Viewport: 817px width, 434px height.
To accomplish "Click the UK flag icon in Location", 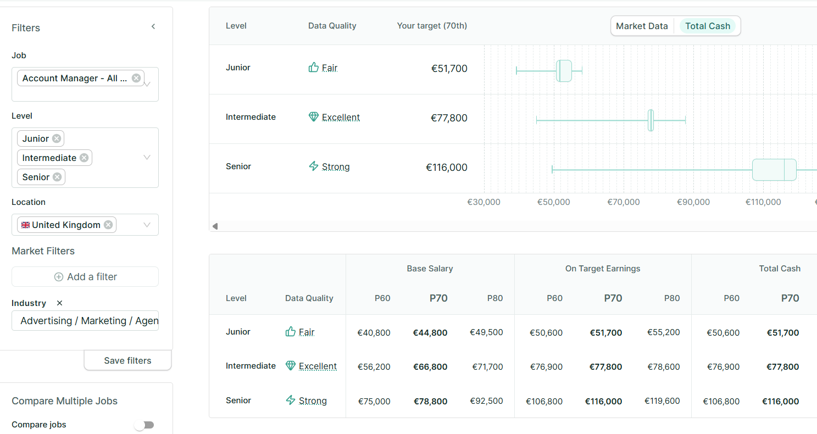I will (25, 225).
